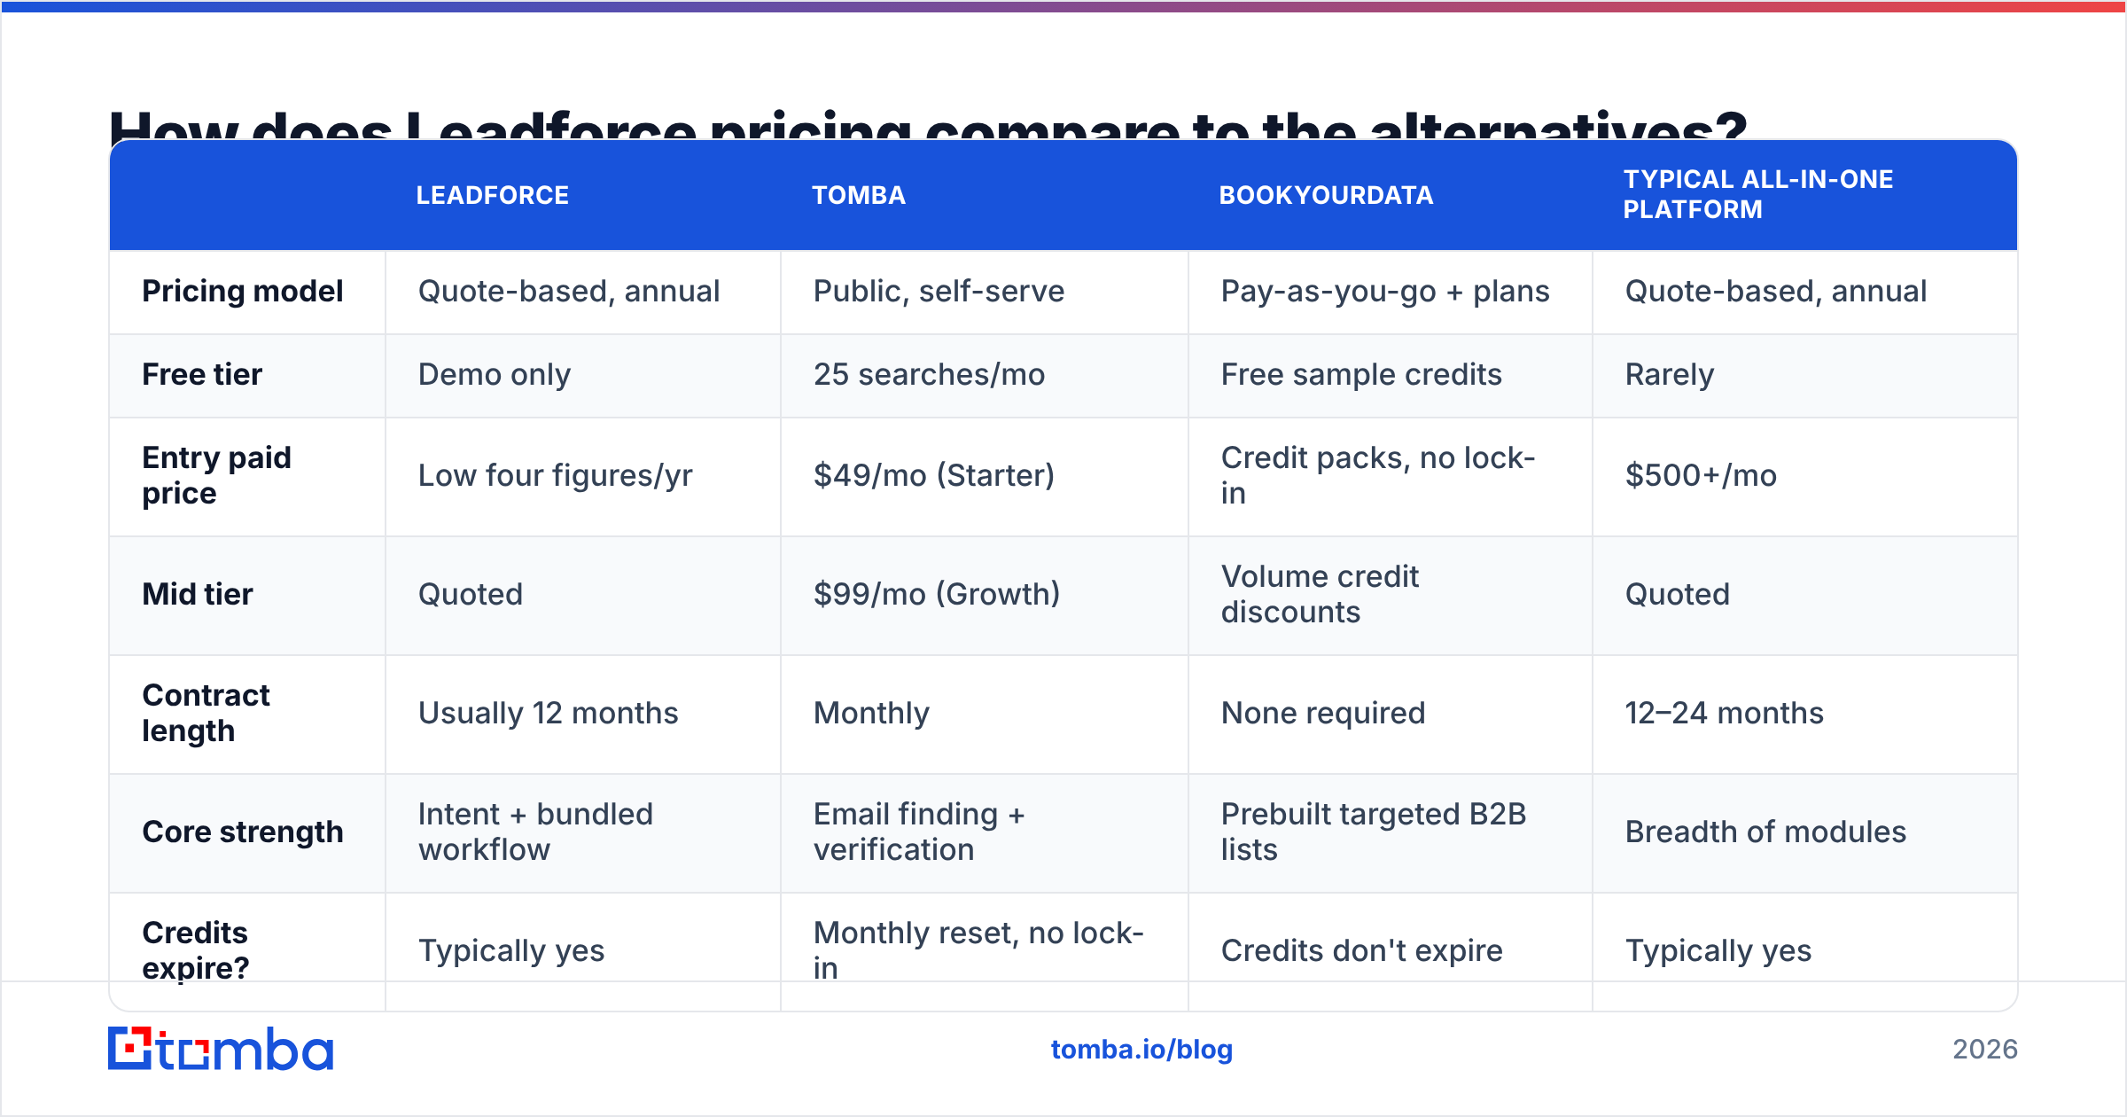Click the Mid tier row label
Viewport: 2127px width, 1117px height.
[x=198, y=595]
